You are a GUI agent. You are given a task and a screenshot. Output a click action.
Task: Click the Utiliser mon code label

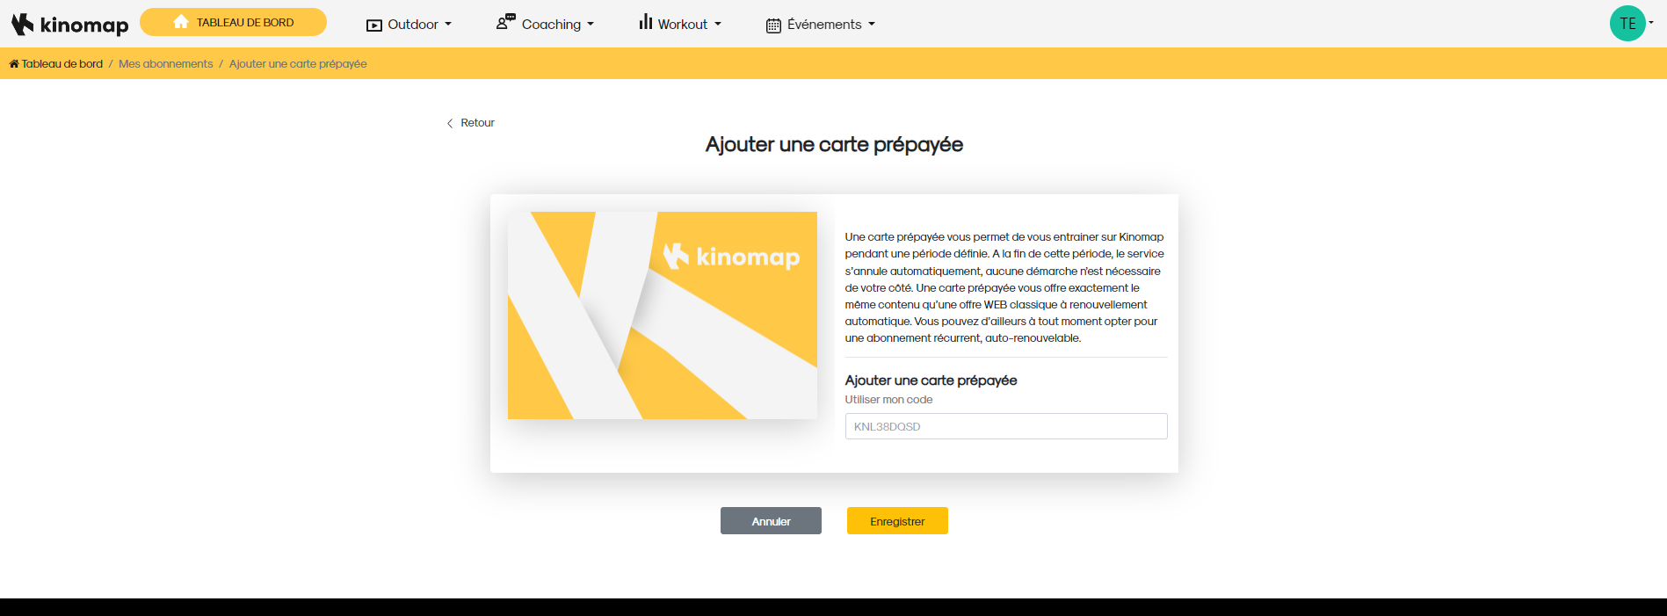[x=888, y=400]
